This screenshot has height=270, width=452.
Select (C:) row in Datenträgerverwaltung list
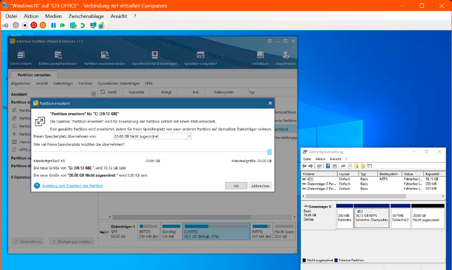coord(373,179)
